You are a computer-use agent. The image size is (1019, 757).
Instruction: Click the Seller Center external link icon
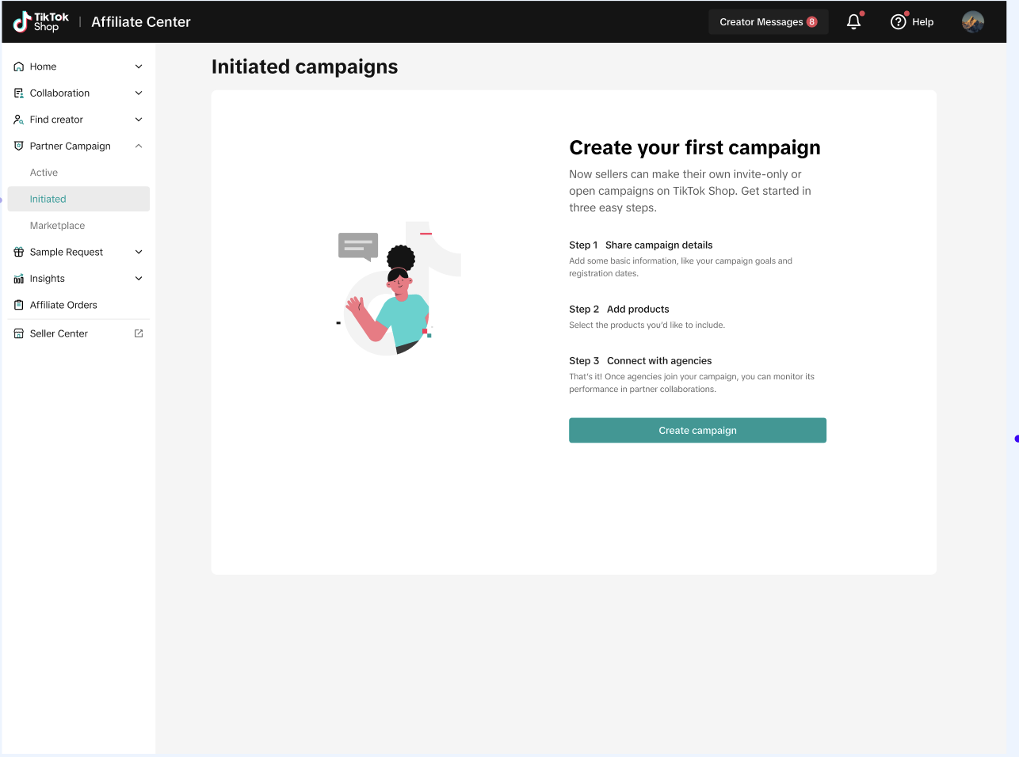139,333
